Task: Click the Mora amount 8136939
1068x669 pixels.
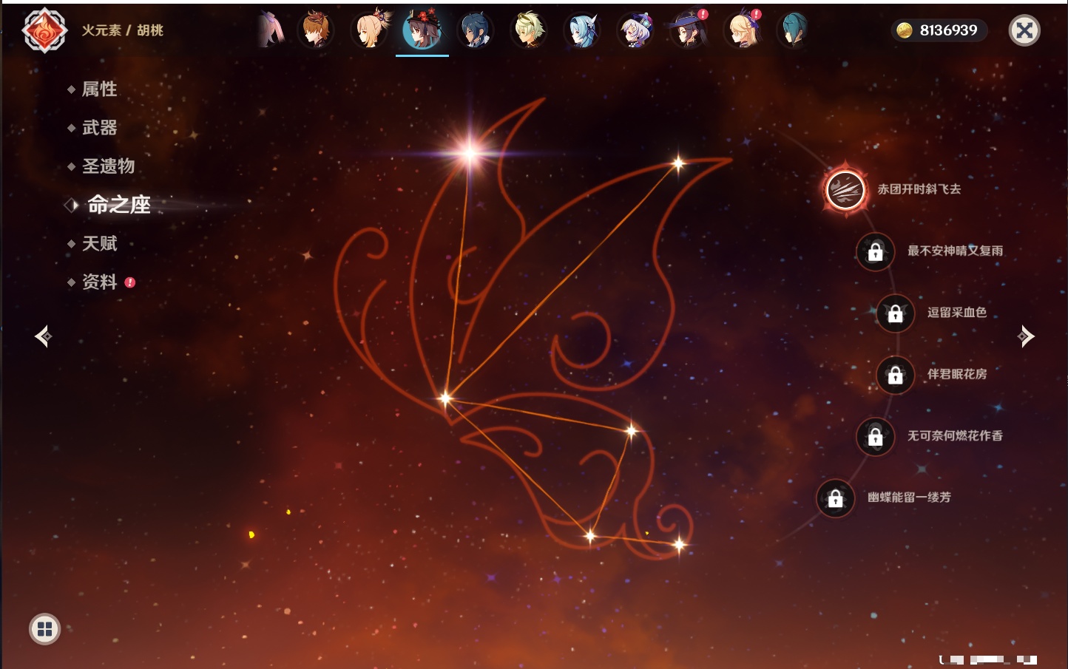Action: 948,30
